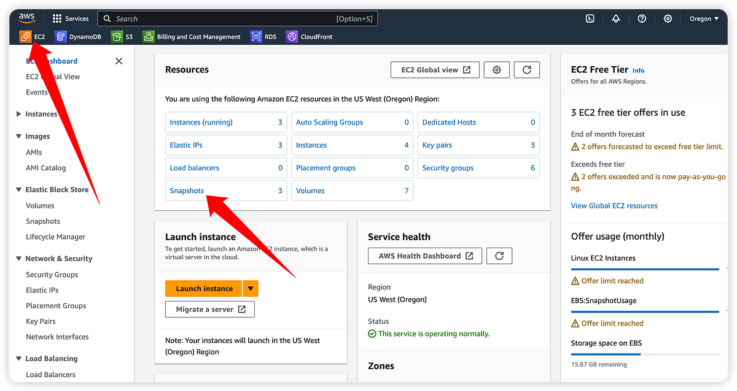Open View Global EC2 resources link

coord(614,205)
